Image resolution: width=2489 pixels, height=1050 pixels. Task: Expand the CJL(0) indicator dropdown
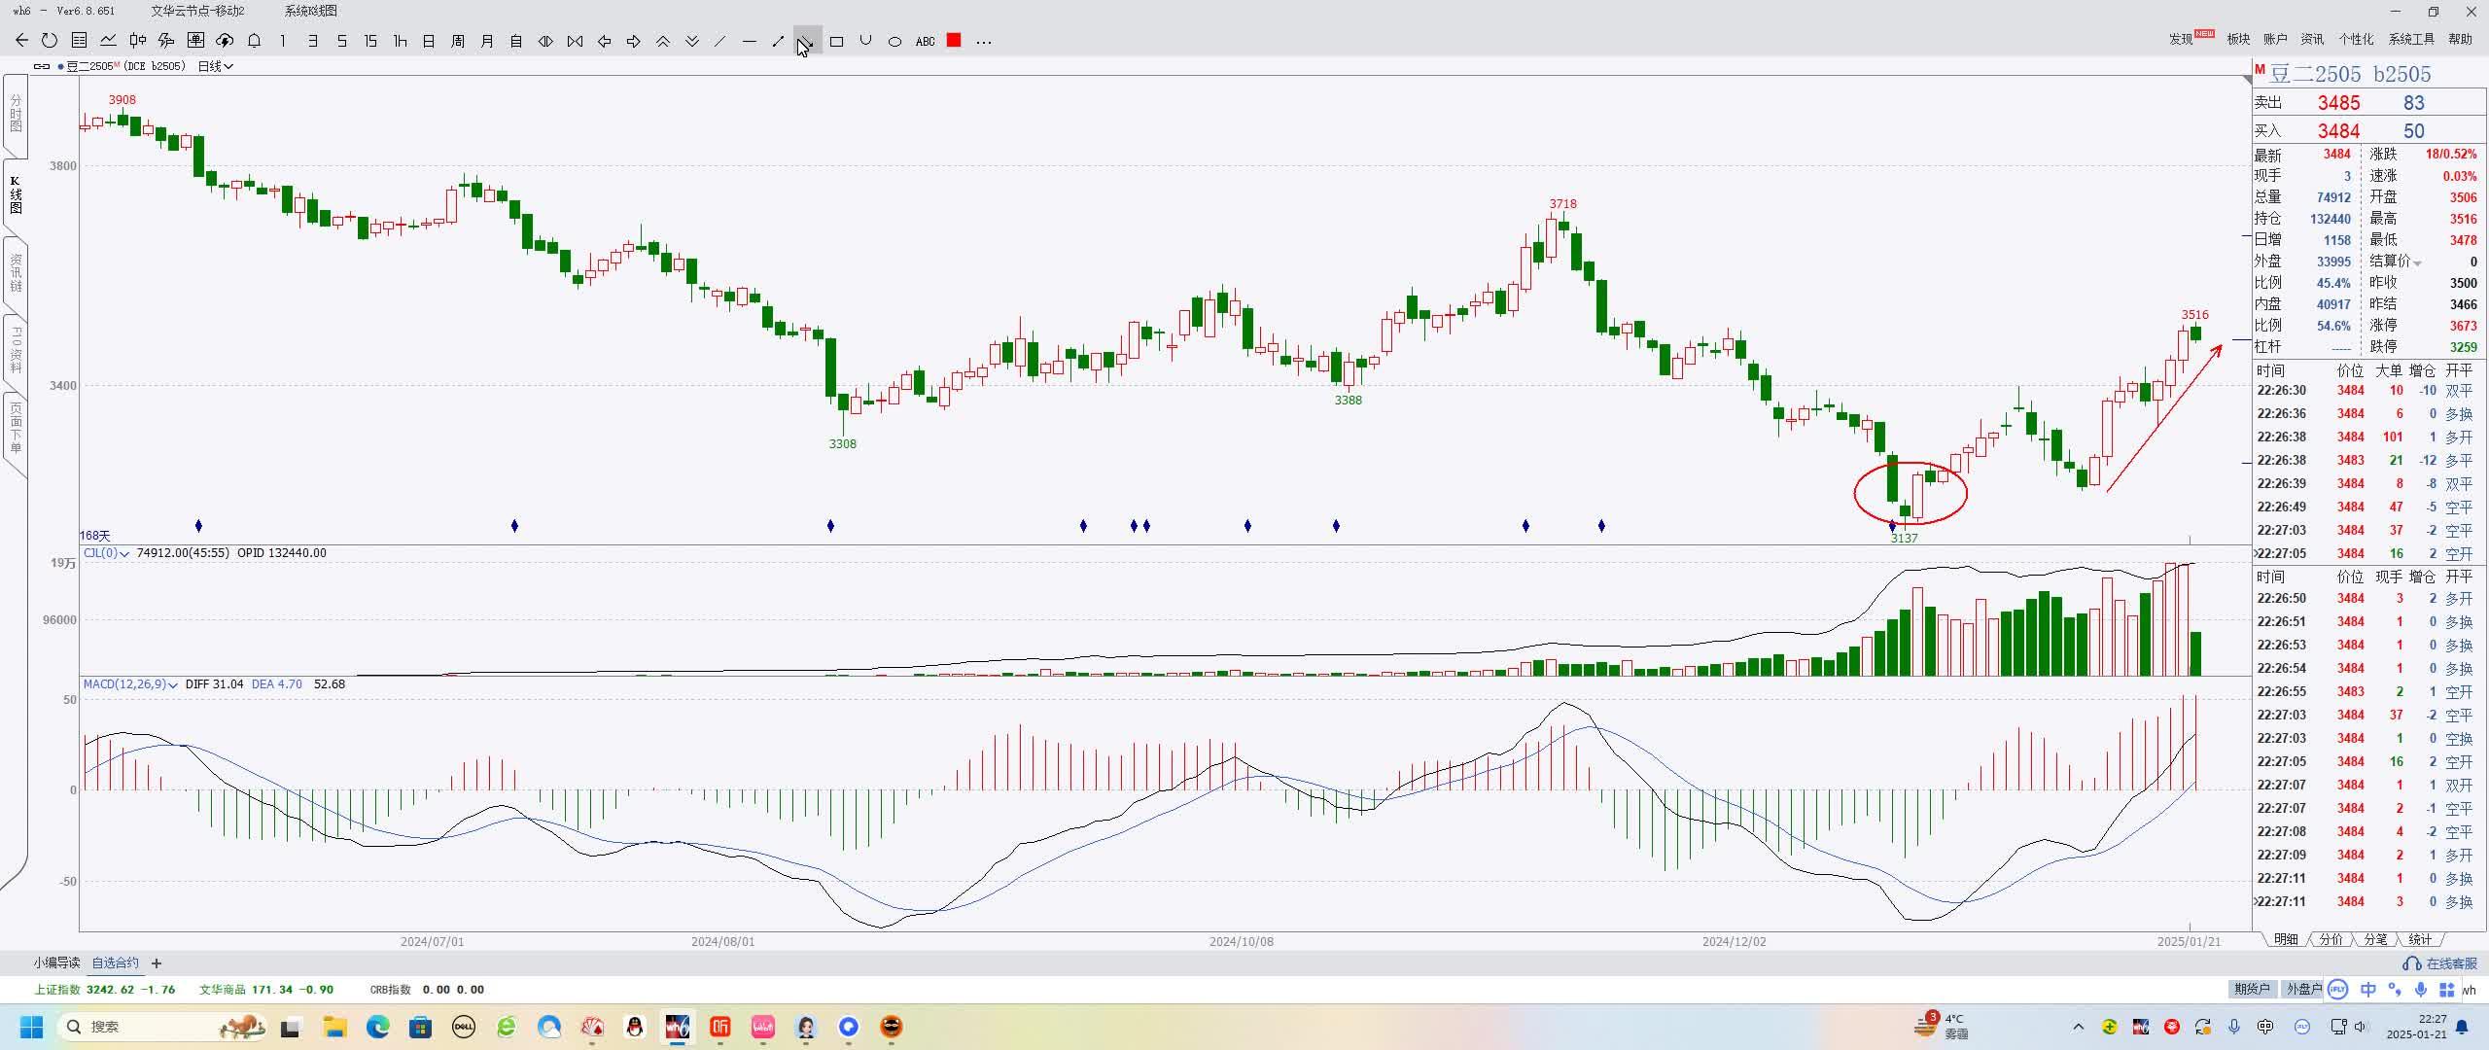(x=124, y=553)
